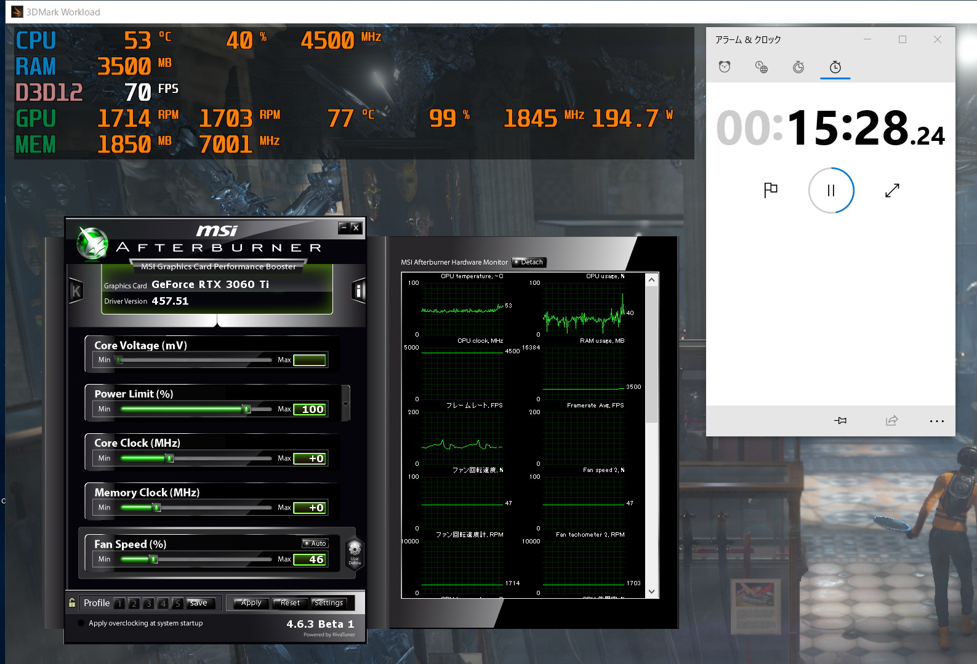Image resolution: width=977 pixels, height=664 pixels.
Task: Toggle Apply overclocking at system startup
Action: tap(81, 623)
